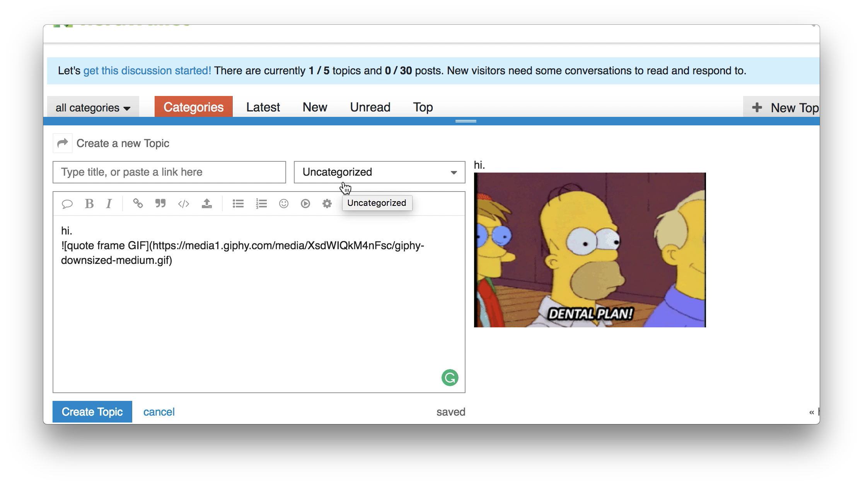
Task: Switch to the Unread tab
Action: click(x=370, y=107)
